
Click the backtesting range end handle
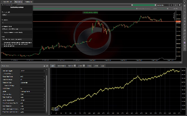156,5
